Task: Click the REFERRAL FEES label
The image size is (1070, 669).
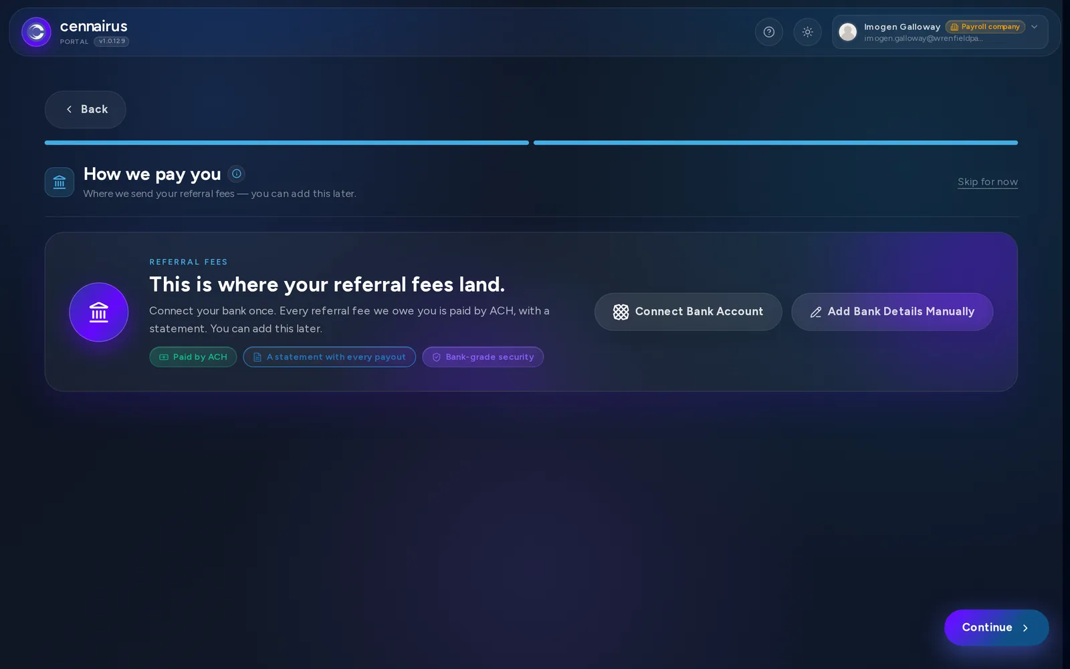Action: (189, 262)
